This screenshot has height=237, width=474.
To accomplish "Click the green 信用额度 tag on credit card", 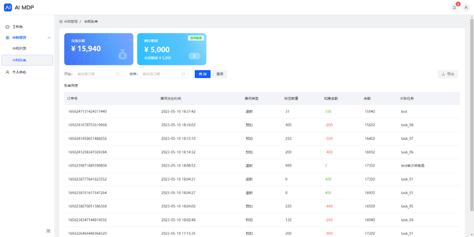I will coord(196,38).
